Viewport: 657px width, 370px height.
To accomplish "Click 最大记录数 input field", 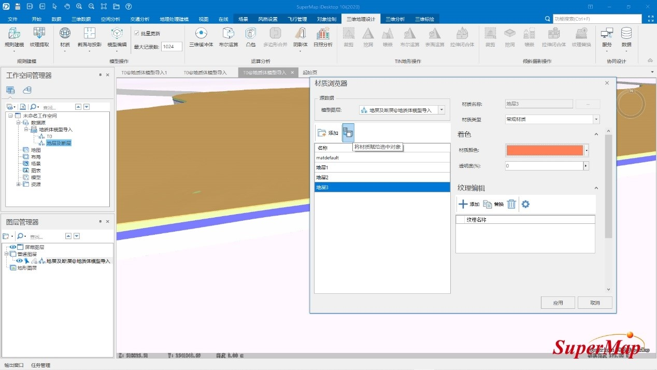I will click(172, 47).
